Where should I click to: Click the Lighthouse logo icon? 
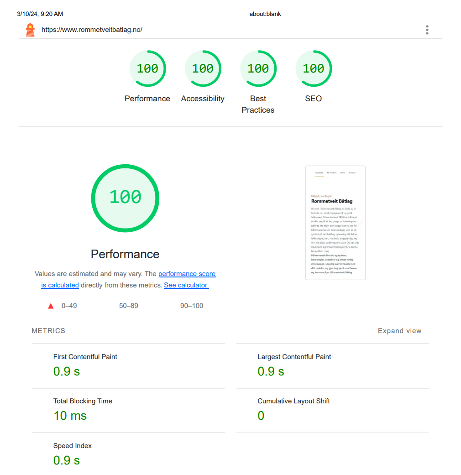pyautogui.click(x=30, y=30)
